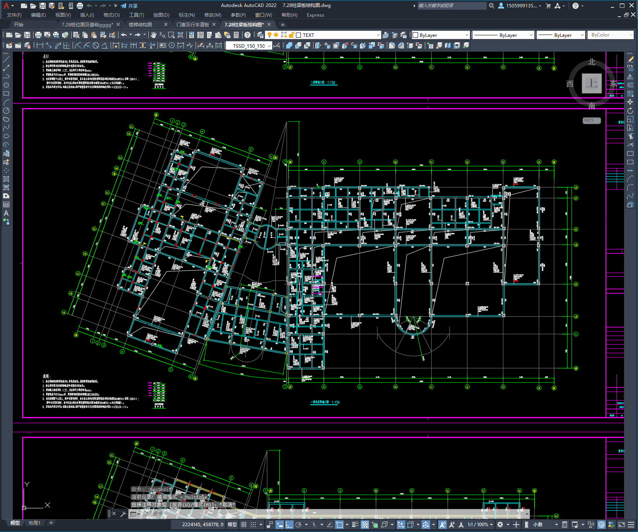Image resolution: width=638 pixels, height=532 pixels.
Task: Click the search magnifier in title bar
Action: 491,6
